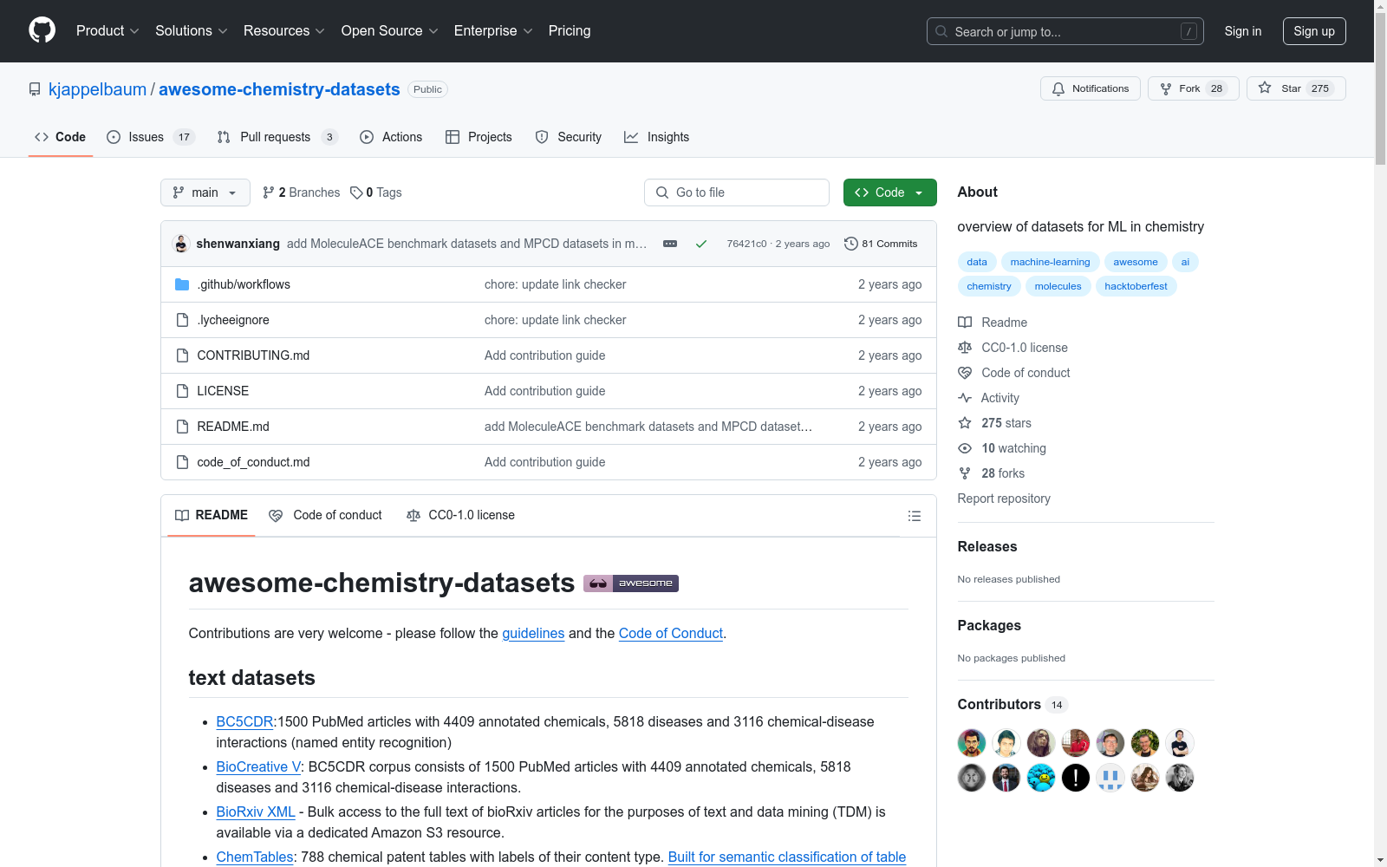Click Sign in link
The image size is (1387, 867).
tap(1243, 31)
